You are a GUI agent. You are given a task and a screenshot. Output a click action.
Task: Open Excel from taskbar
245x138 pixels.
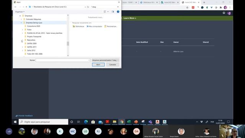coord(129,122)
